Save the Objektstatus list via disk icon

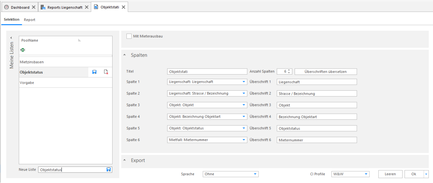point(94,72)
